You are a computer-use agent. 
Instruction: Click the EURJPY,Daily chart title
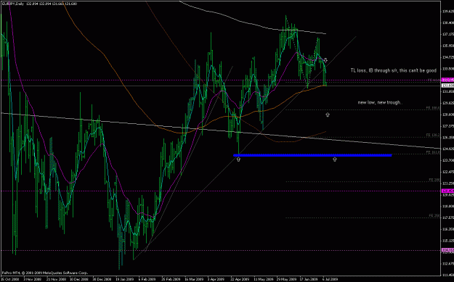(x=13, y=3)
